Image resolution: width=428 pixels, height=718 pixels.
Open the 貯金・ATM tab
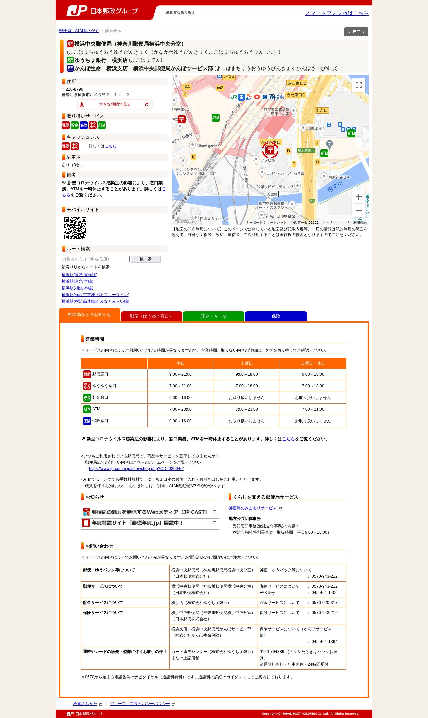point(214,316)
